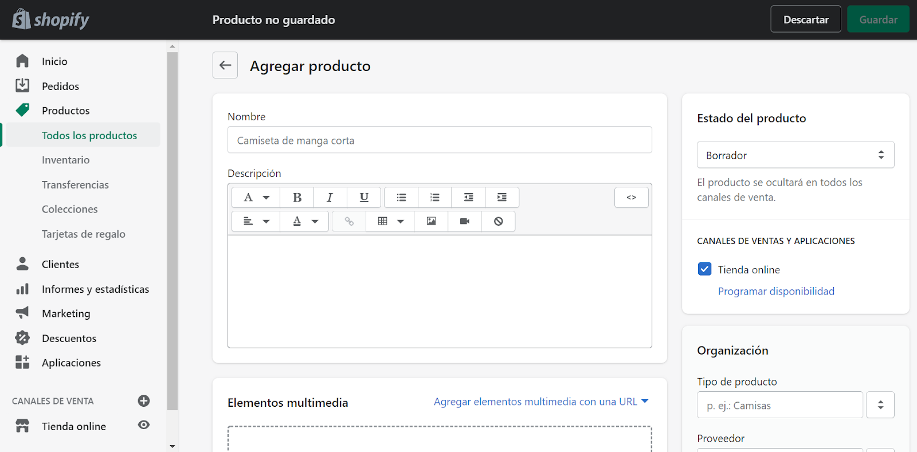Open the insert table dropdown

click(390, 221)
